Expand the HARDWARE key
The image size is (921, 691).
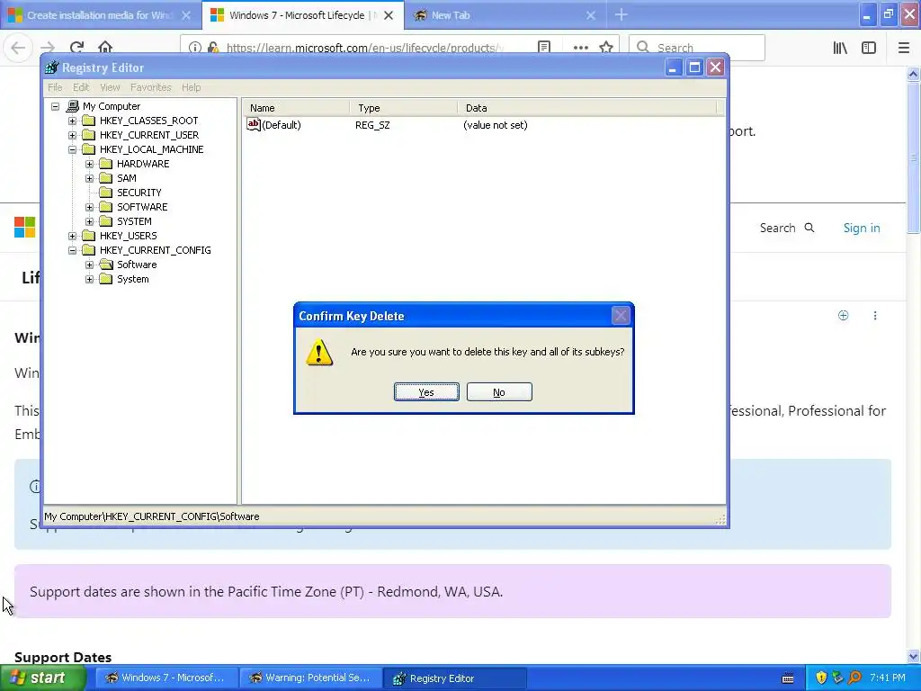click(89, 164)
